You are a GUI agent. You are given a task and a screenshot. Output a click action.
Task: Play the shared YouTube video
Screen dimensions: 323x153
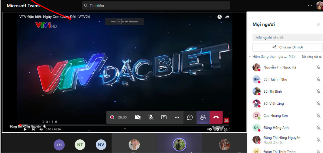(x=25, y=129)
